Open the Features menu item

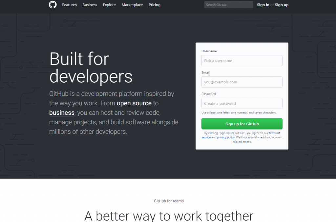70,5
